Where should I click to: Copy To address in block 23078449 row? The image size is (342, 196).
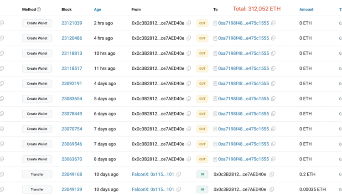(273, 114)
